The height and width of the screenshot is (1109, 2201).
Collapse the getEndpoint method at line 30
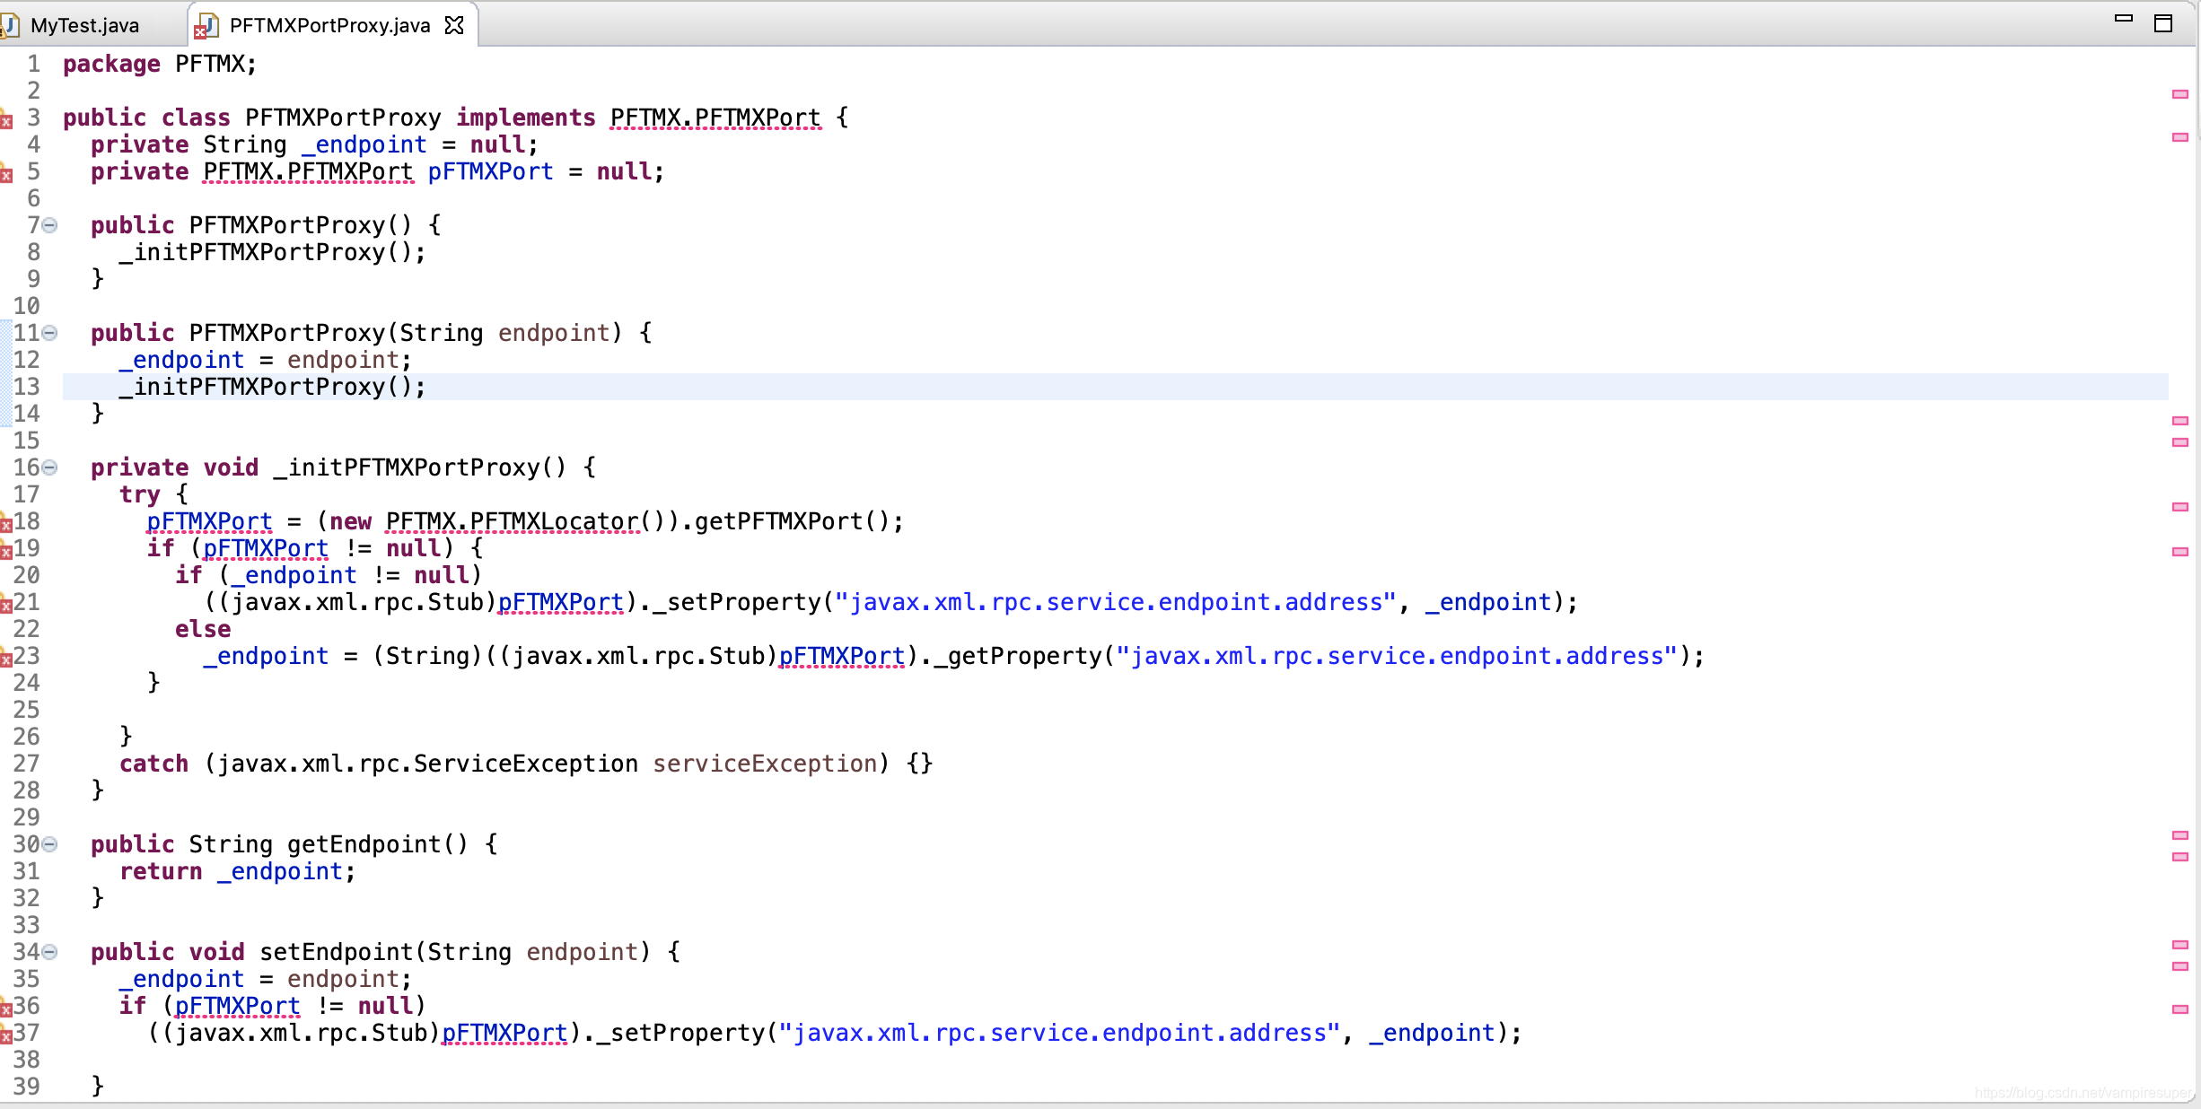49,844
